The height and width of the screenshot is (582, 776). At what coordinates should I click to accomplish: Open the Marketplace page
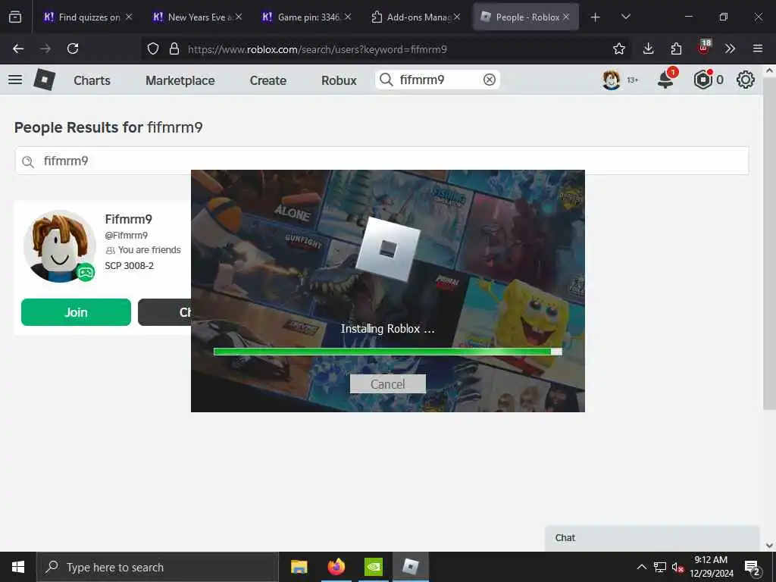pyautogui.click(x=180, y=80)
